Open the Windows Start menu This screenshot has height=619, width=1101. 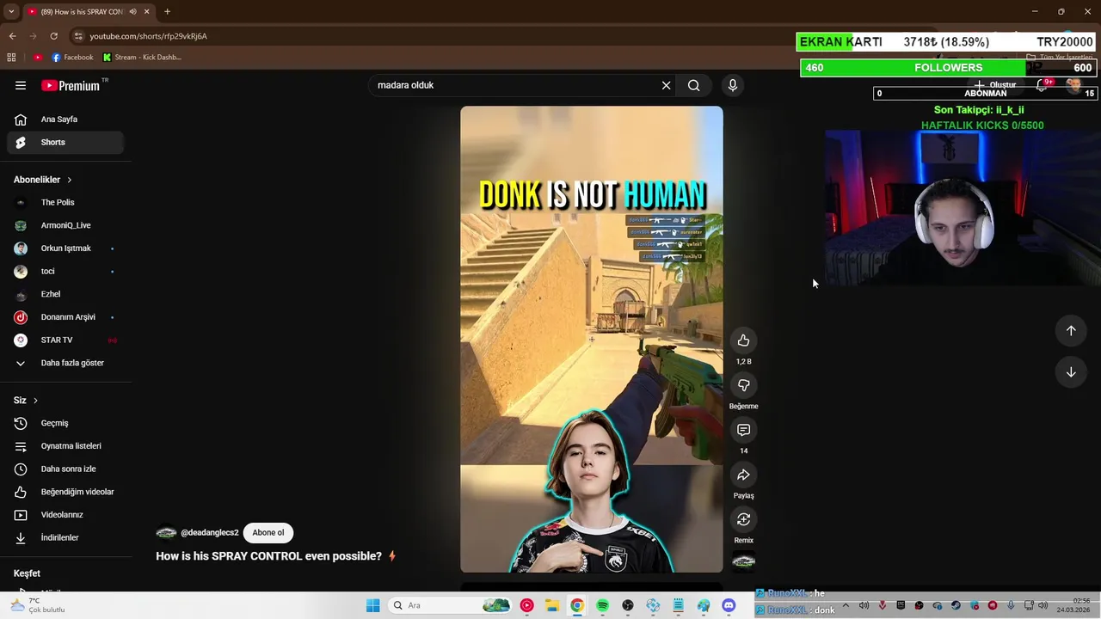pos(372,605)
